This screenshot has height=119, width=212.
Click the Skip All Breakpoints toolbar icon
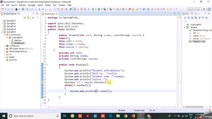tap(27, 9)
